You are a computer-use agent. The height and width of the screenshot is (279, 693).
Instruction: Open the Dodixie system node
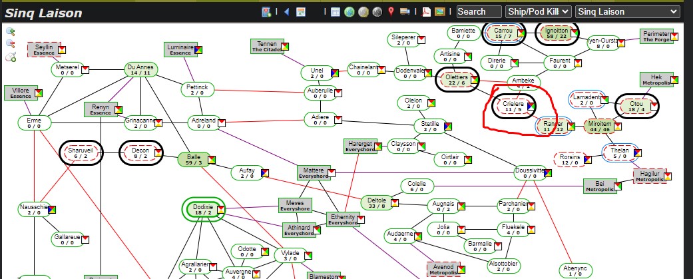[203, 210]
